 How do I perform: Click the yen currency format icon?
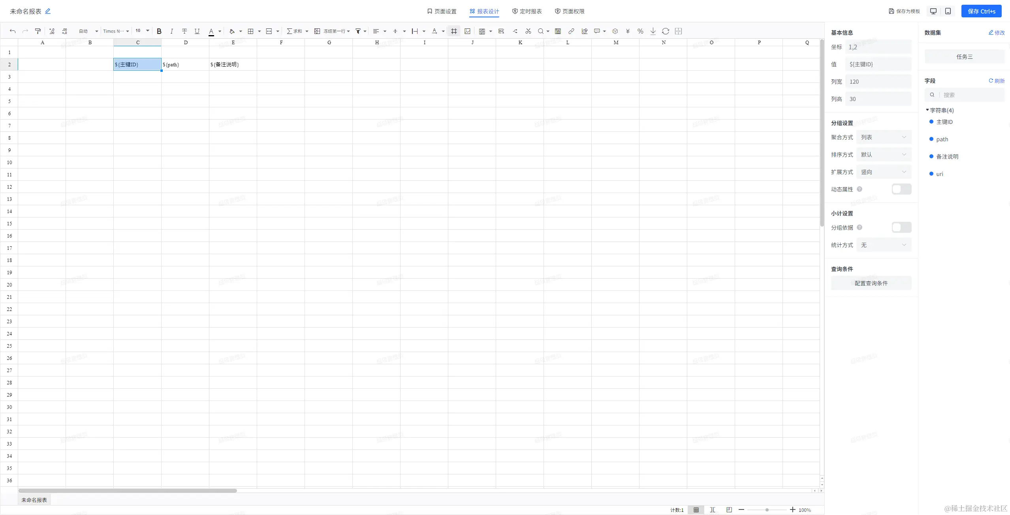tap(628, 31)
